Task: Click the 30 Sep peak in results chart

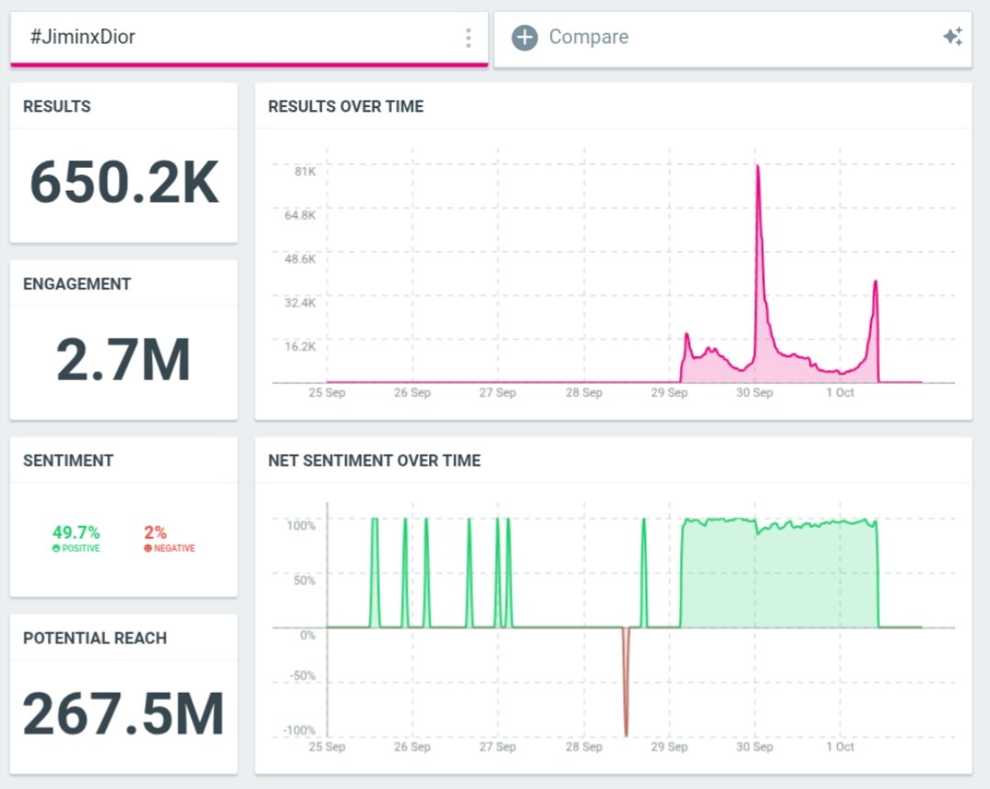Action: click(758, 168)
